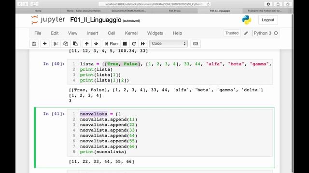This screenshot has width=309, height=173.
Task: Rename notebook title F01_Il_Linguaggio
Action: pos(96,20)
